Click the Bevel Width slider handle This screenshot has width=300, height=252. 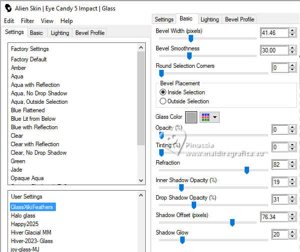(x=191, y=38)
